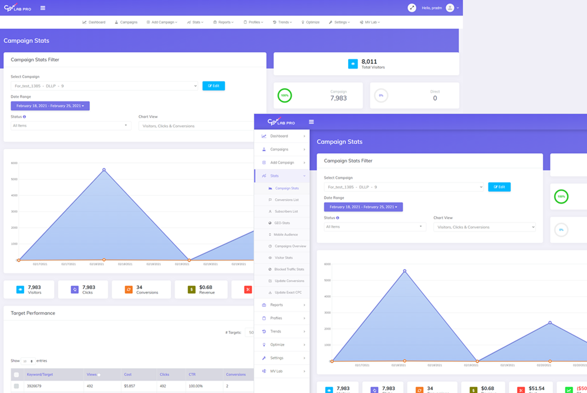
Task: Open the Show entries count dropdown
Action: click(x=28, y=361)
